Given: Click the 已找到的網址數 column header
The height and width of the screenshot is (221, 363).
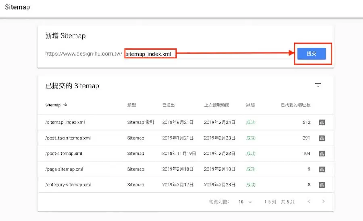Looking at the screenshot, I should [x=295, y=105].
